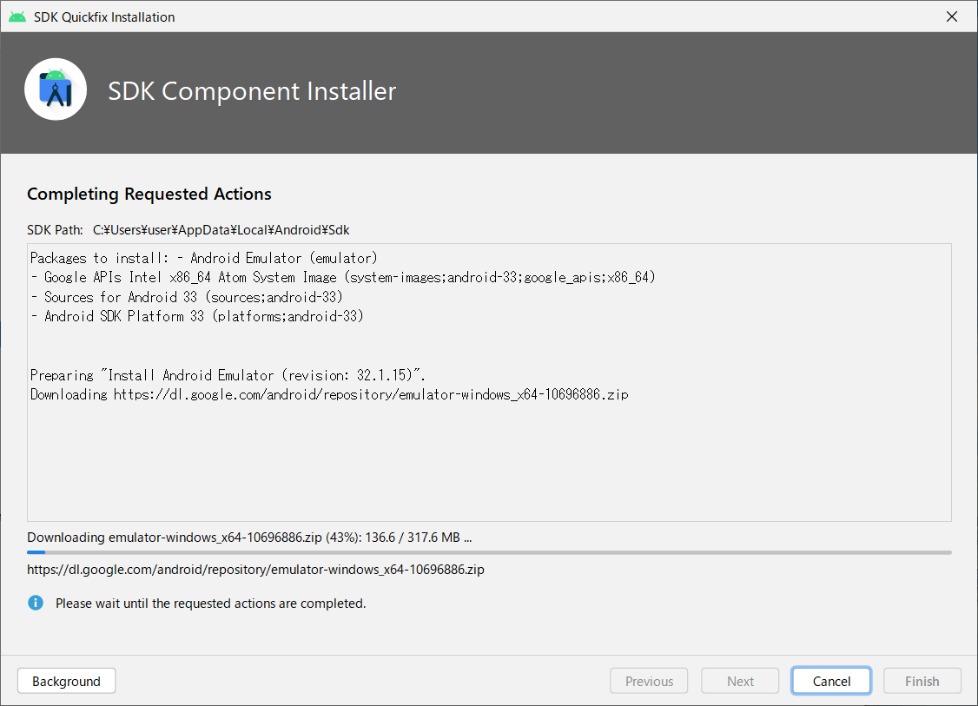The width and height of the screenshot is (978, 706).
Task: Click the Android Studio logo in the header
Action: (56, 89)
